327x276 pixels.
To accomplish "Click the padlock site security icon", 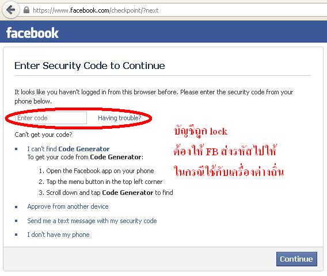I will coord(26,10).
